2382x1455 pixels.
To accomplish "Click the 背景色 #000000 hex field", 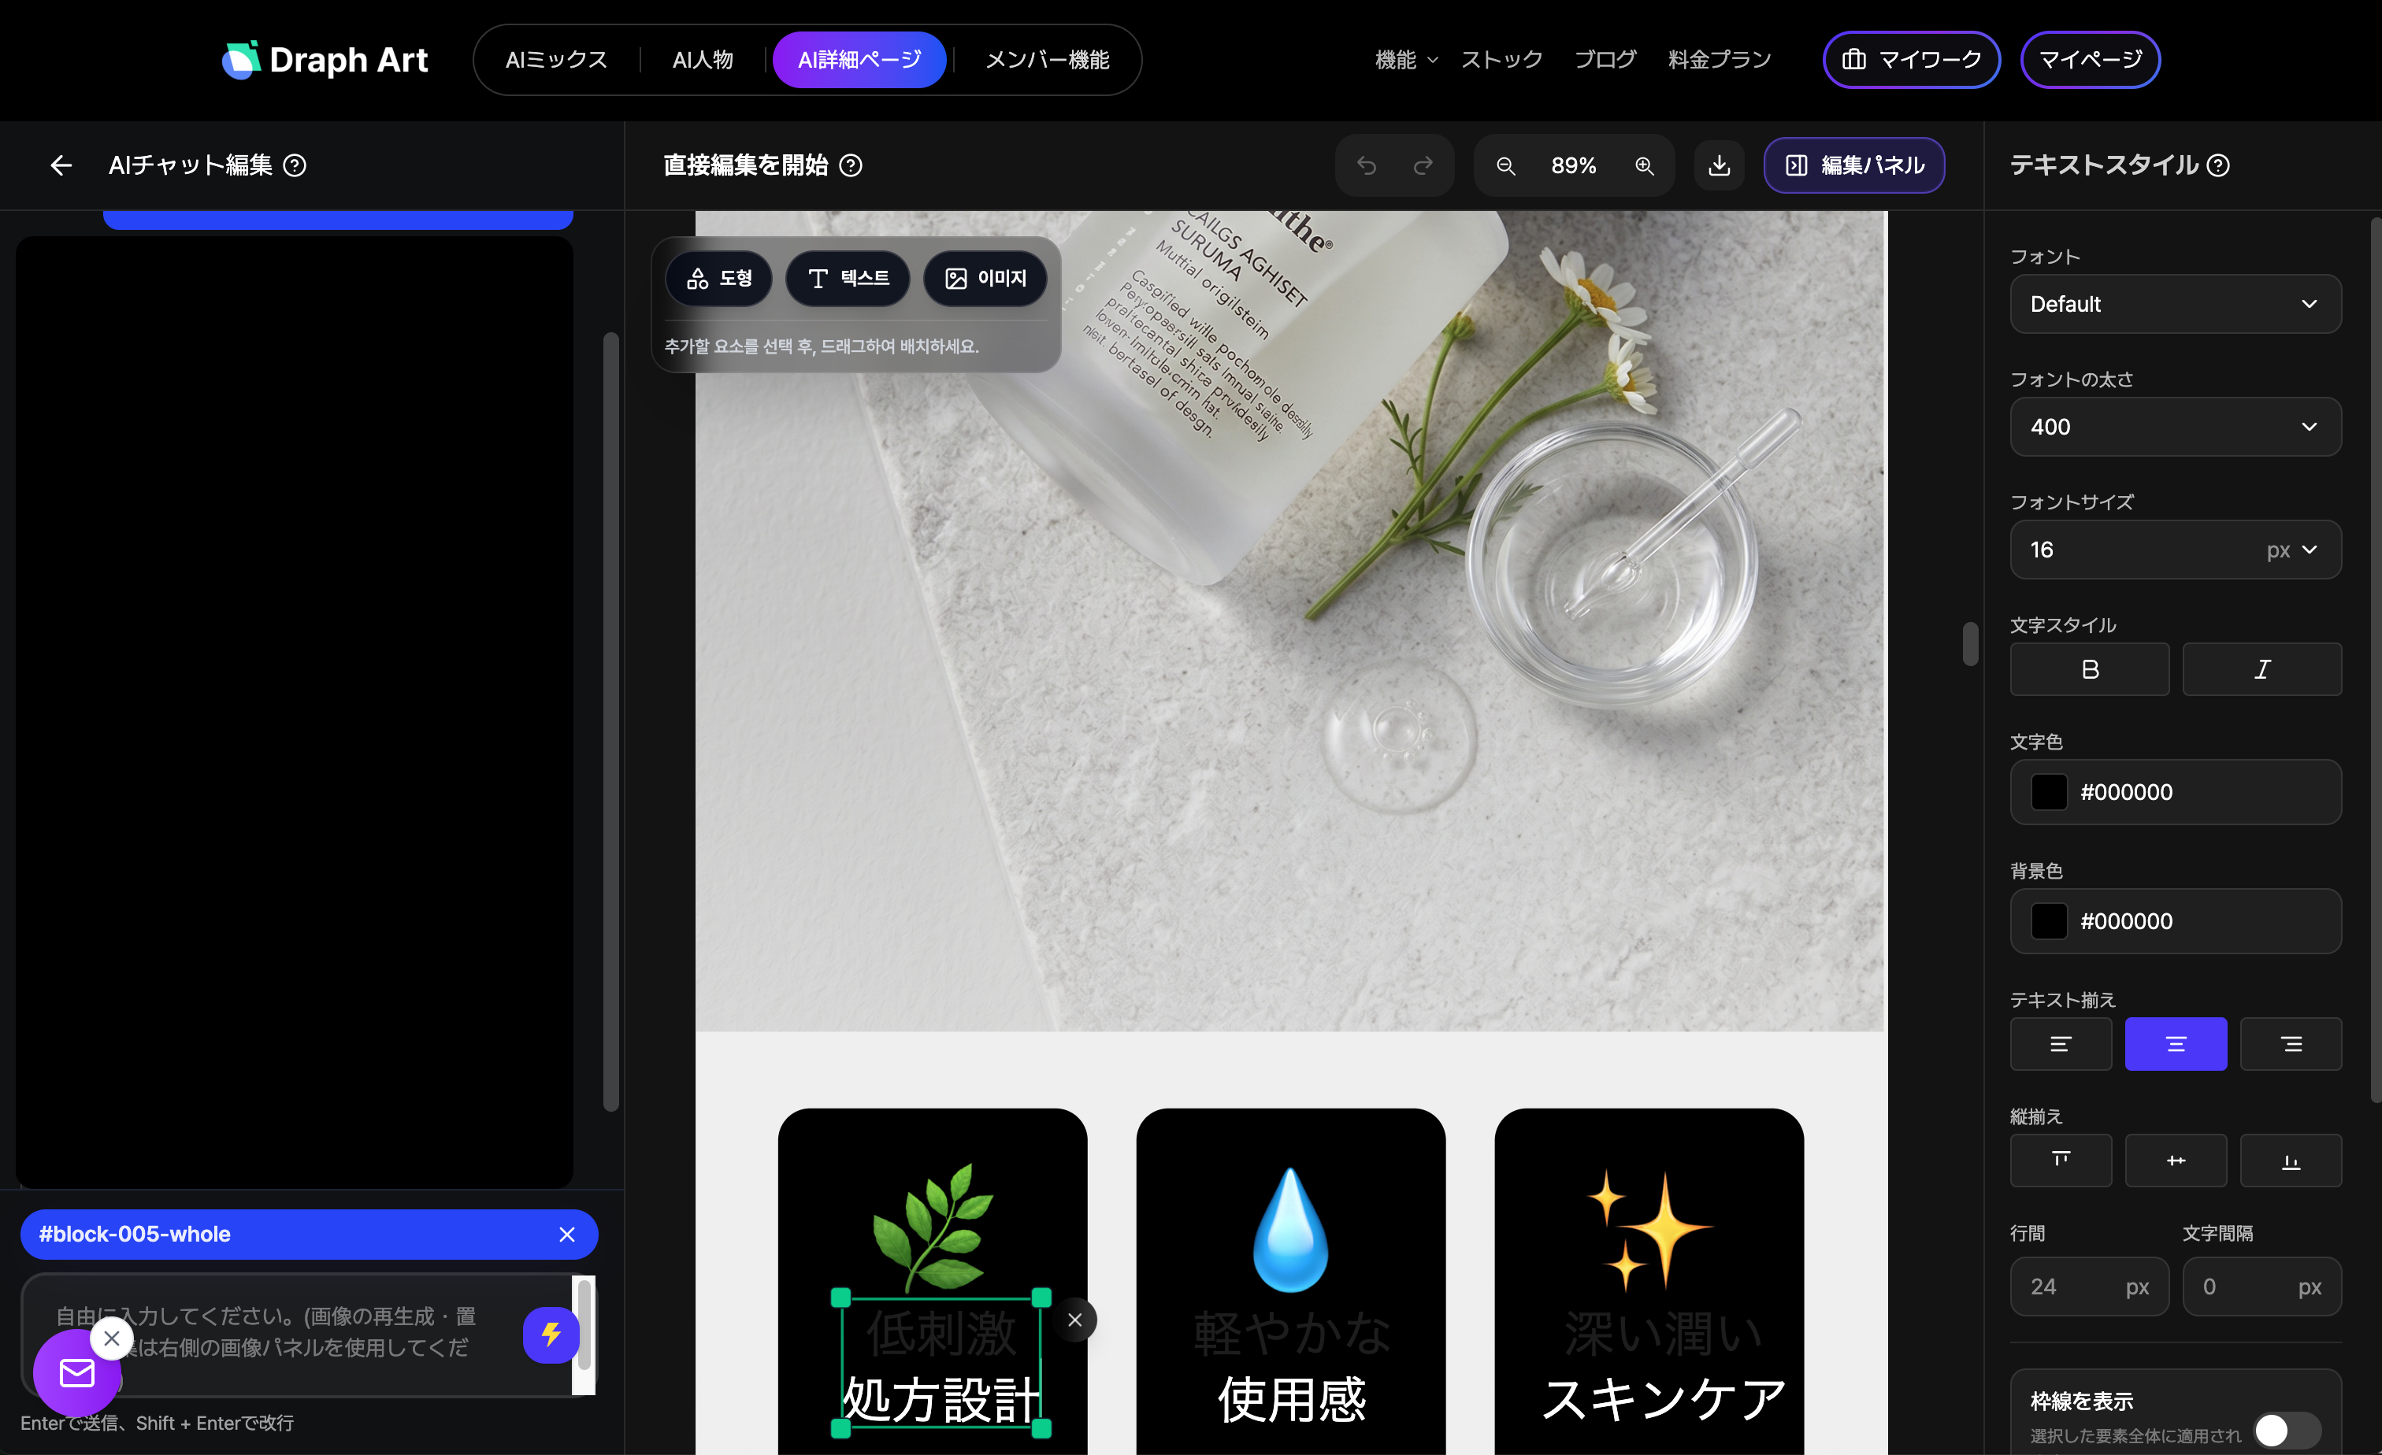I will click(x=2175, y=922).
